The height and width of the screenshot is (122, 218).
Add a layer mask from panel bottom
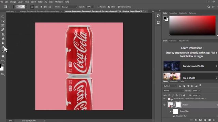(x=200, y=120)
